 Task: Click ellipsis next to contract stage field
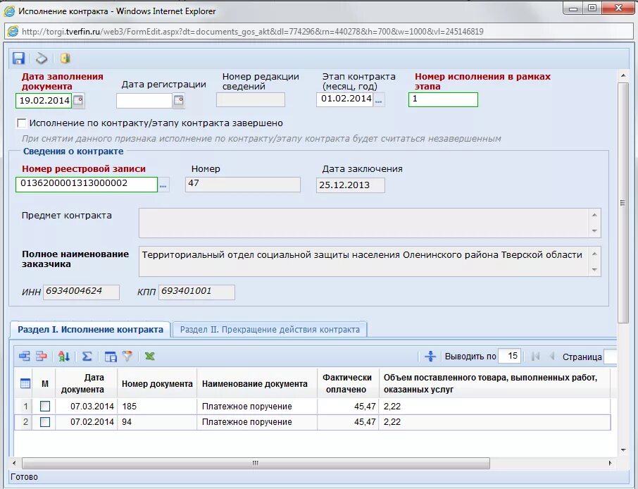coord(379,100)
